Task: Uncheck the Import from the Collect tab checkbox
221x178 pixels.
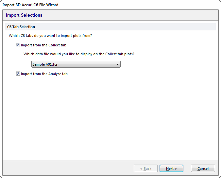Action: 18,45
